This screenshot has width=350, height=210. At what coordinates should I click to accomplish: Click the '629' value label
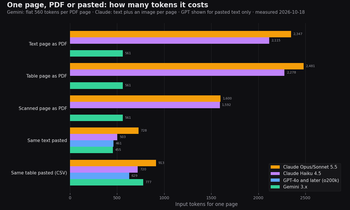click(x=134, y=176)
